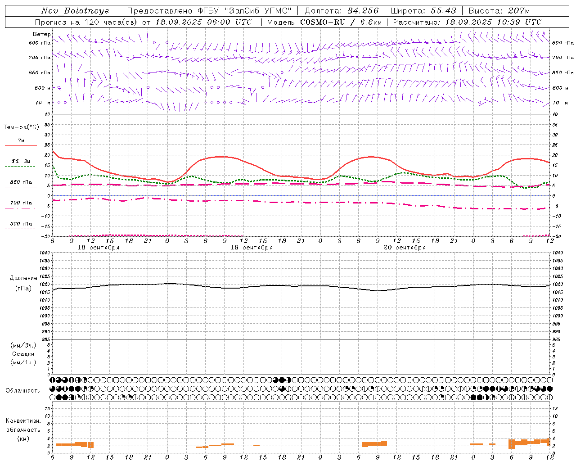Click the 18 сентября date label
Viewport: 576px width, 461px height.
(98, 248)
